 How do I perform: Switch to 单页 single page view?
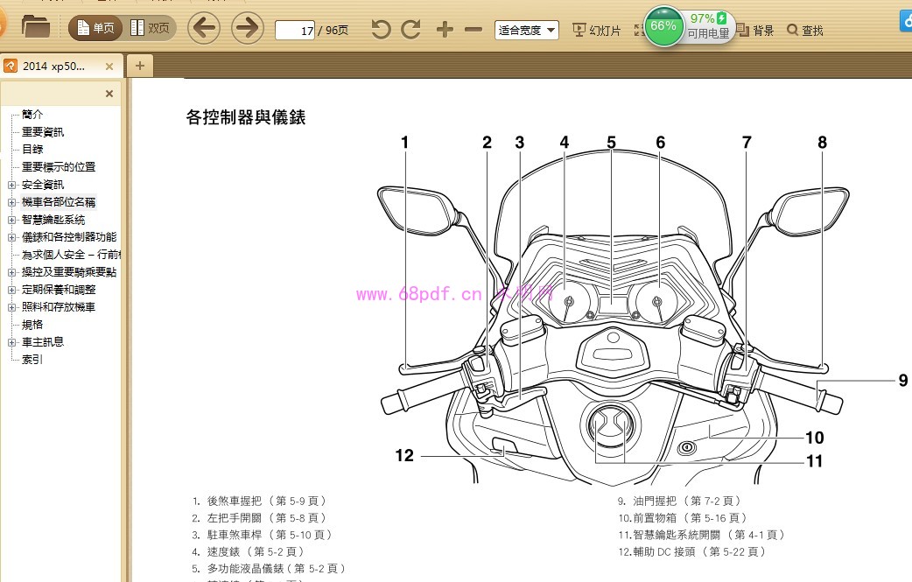pyautogui.click(x=95, y=29)
